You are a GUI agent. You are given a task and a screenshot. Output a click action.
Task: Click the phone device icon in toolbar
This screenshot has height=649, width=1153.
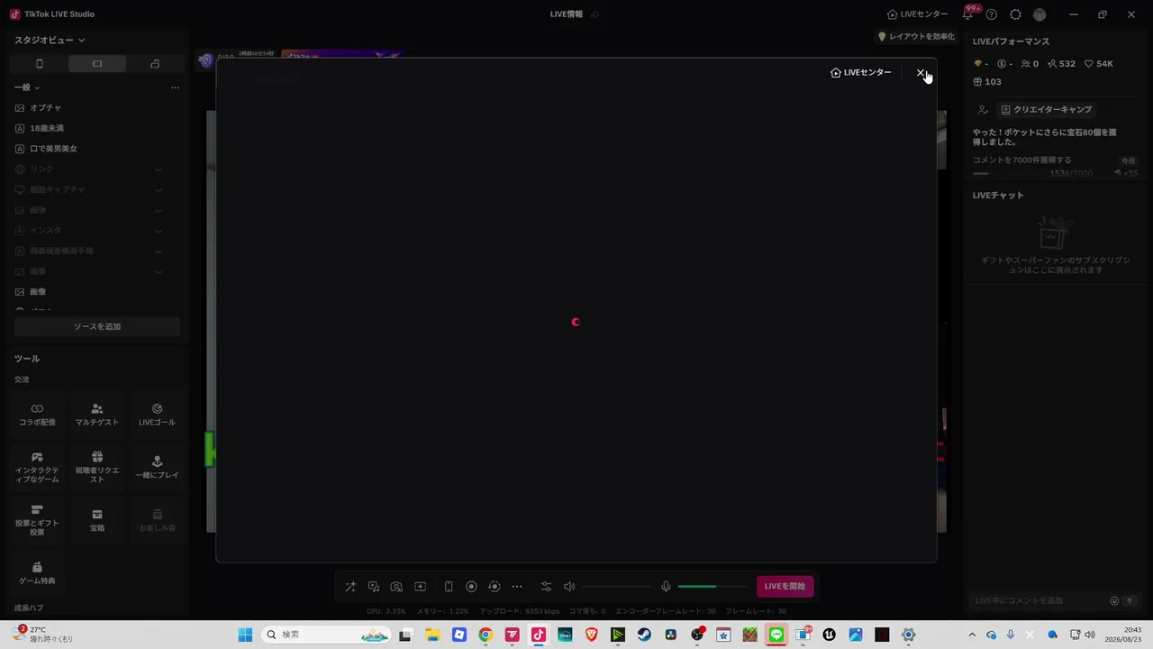(449, 587)
